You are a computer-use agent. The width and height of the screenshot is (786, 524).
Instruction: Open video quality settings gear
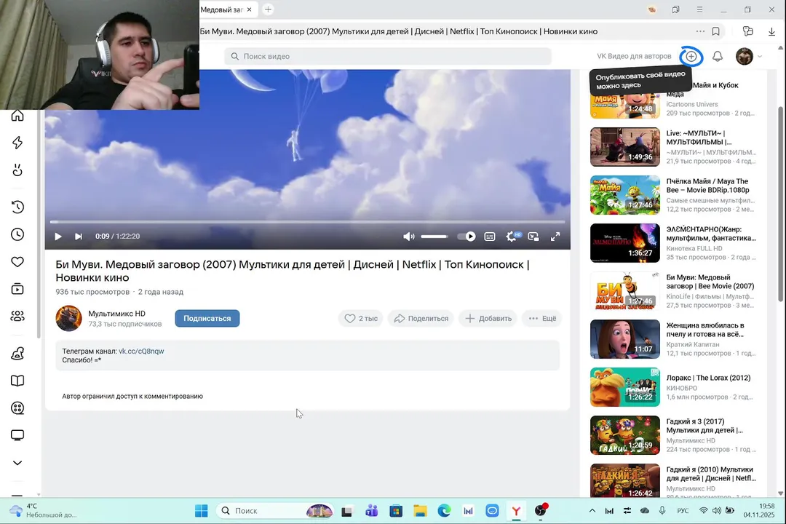pyautogui.click(x=512, y=237)
